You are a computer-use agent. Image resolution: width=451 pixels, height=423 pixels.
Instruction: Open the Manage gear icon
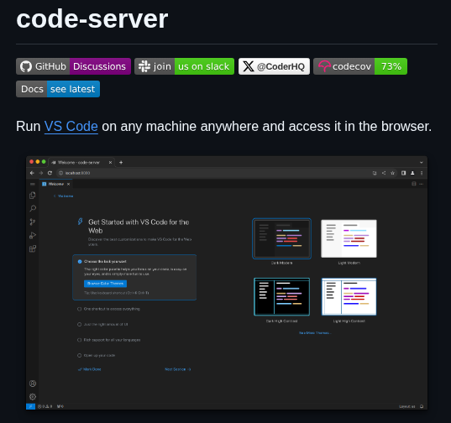tap(33, 397)
